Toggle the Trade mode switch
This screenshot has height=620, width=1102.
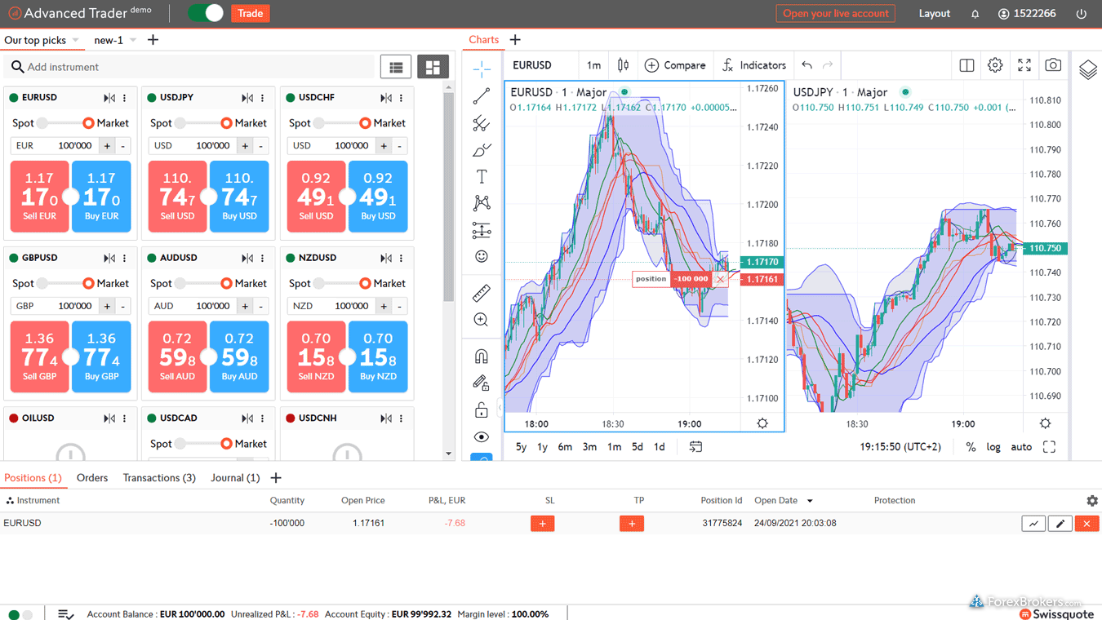point(205,13)
